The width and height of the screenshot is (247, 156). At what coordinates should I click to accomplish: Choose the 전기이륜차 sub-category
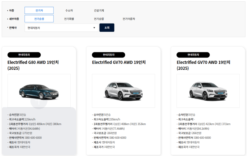(129, 19)
